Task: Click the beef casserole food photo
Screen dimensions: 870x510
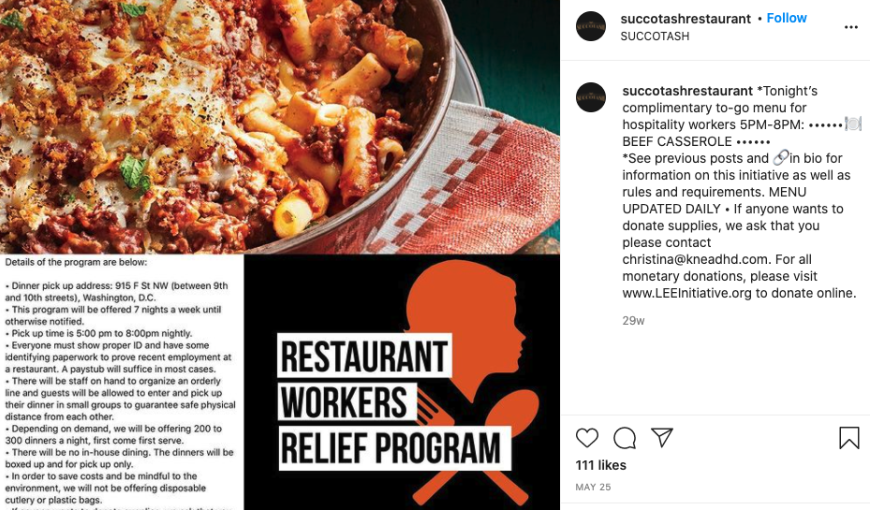Action: pos(280,126)
